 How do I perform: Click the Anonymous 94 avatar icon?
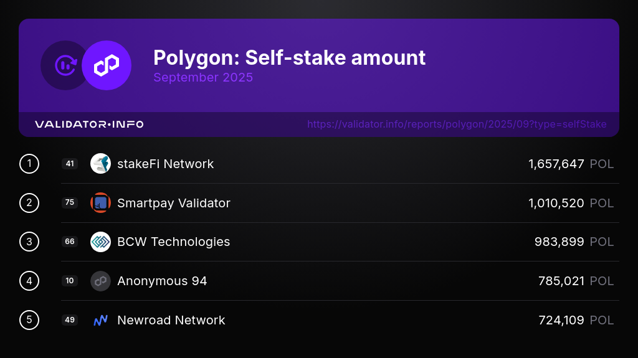[x=100, y=281]
